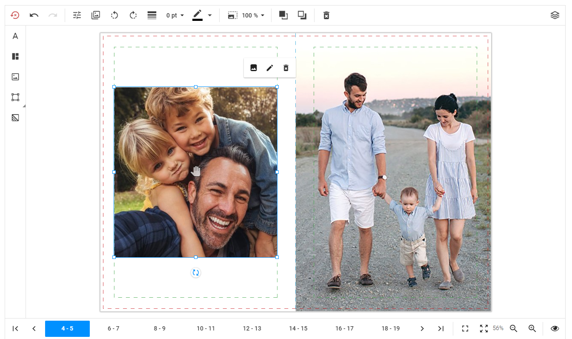Click bottom-right corner handle of selected photo
The image size is (572, 339).
point(277,257)
